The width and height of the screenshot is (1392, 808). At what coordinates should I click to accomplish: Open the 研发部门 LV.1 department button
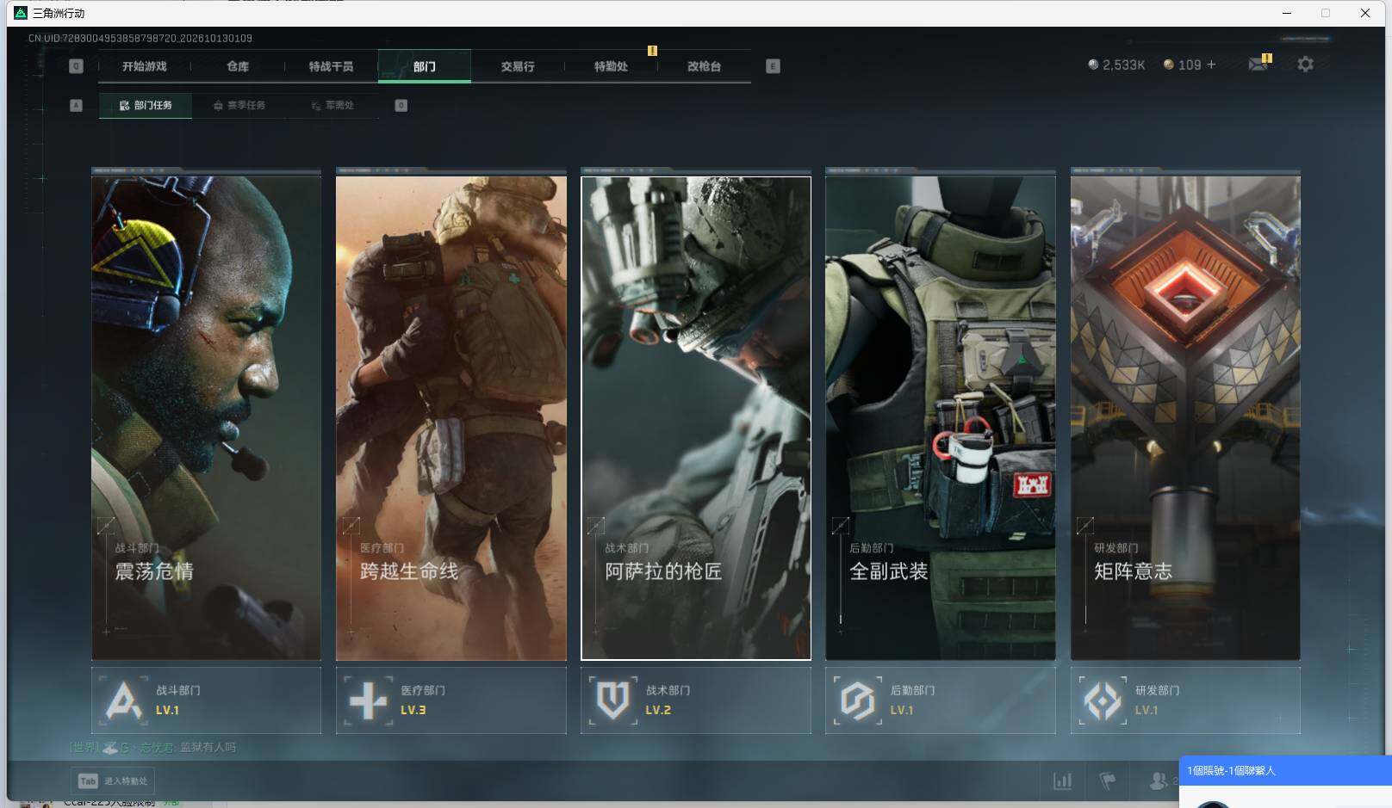tap(1185, 700)
